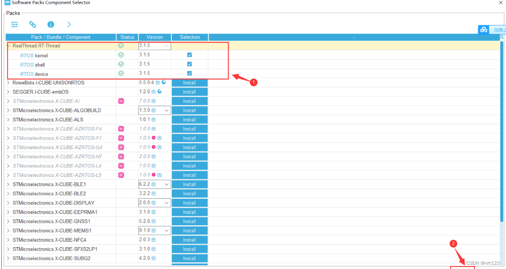Viewport: 506px width, 269px height.
Task: Click download icon in X-CUBE-GNSS1 version cell
Action: [154, 221]
